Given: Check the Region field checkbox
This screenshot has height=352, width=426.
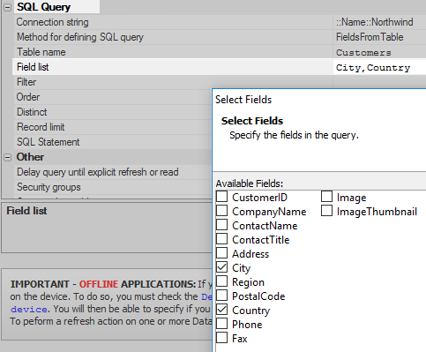Looking at the screenshot, I should coord(221,281).
